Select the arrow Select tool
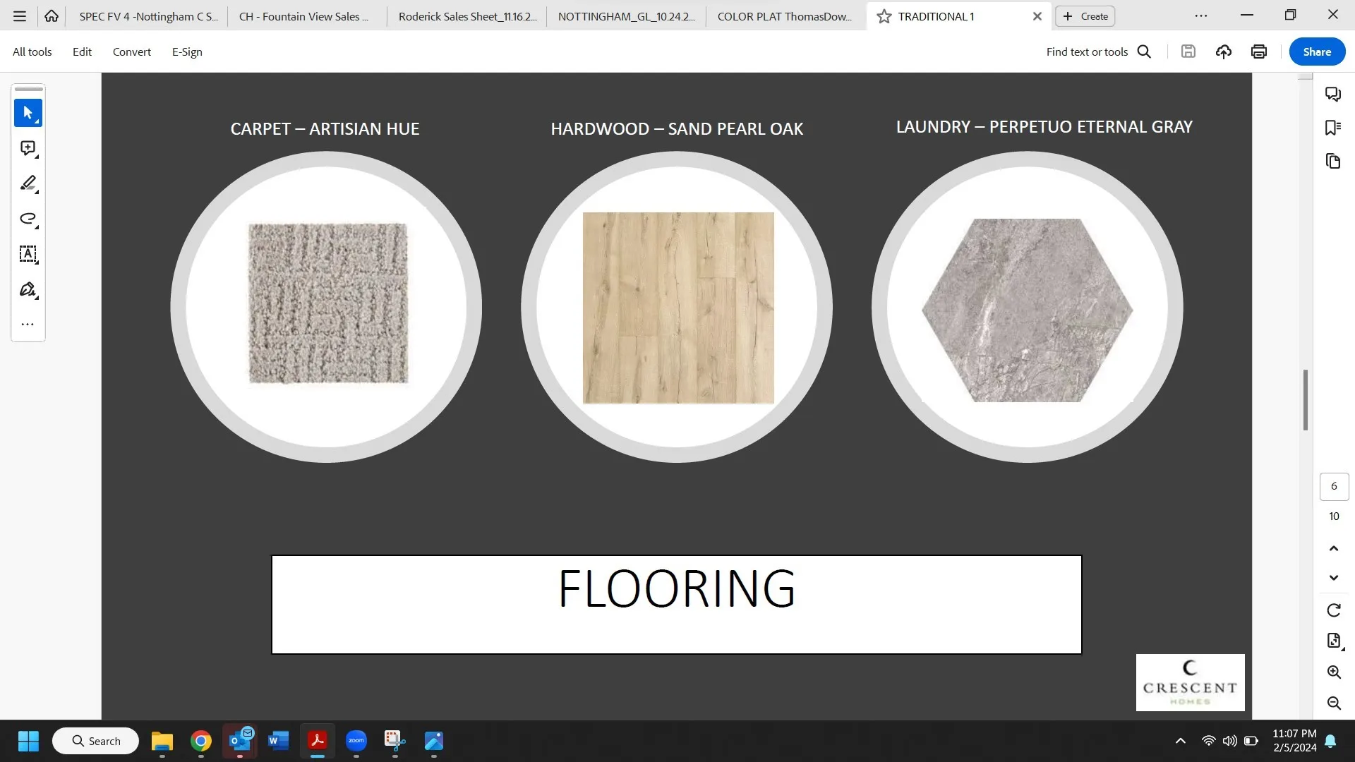The height and width of the screenshot is (762, 1355). pos(28,113)
